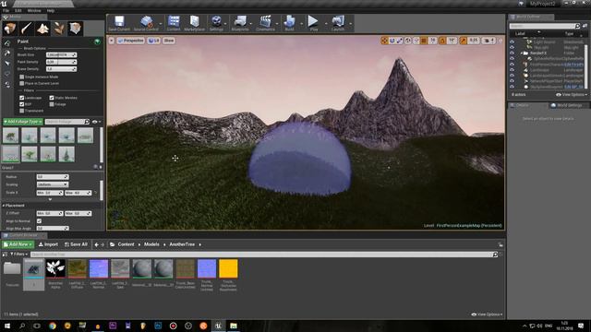Toggle world/local coordinate system icon
This screenshot has width=591, height=332.
[x=408, y=41]
